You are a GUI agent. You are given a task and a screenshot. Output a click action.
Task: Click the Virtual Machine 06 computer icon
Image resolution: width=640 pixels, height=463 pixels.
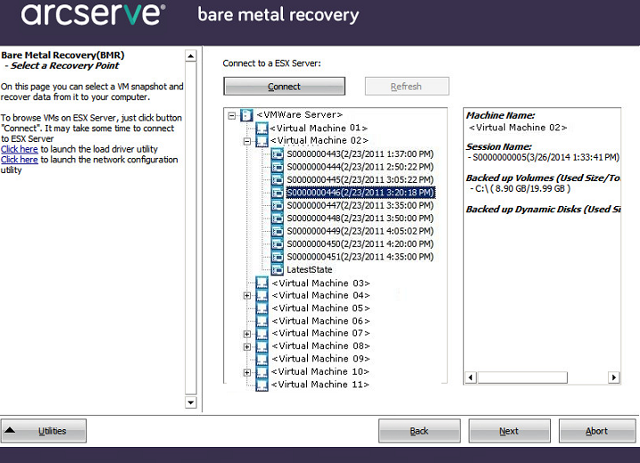pos(262,321)
